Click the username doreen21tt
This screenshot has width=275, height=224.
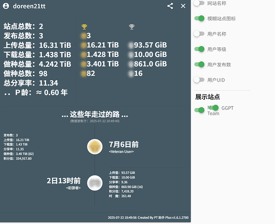29,6
